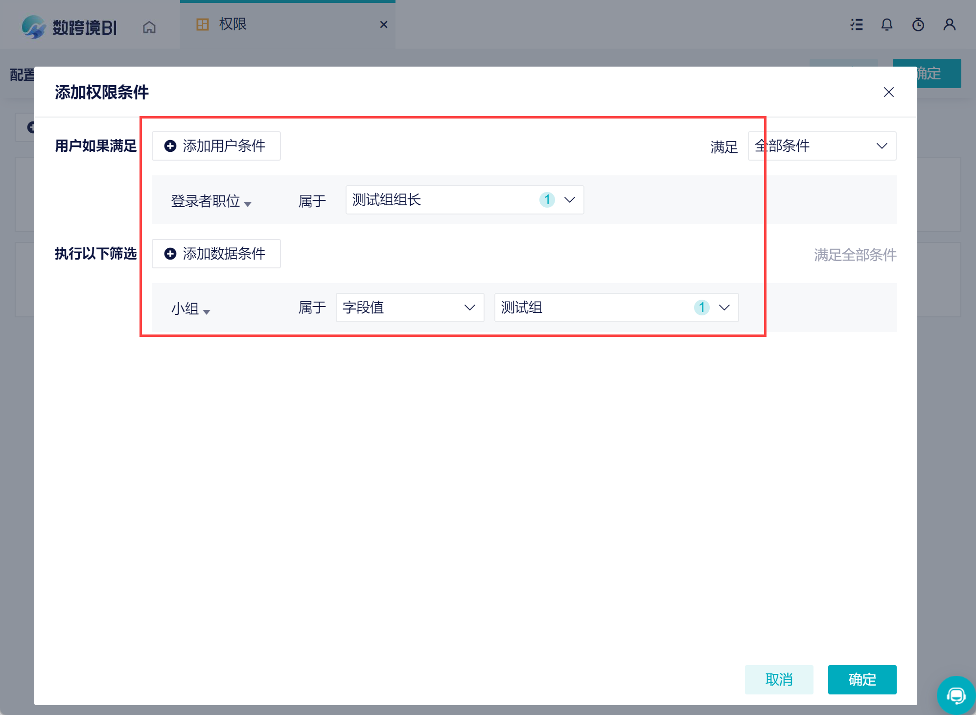Open the customer support chat bubble

955,695
